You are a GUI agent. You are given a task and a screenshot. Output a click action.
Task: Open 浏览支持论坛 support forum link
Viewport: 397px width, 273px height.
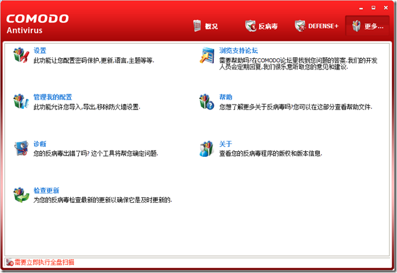point(239,50)
